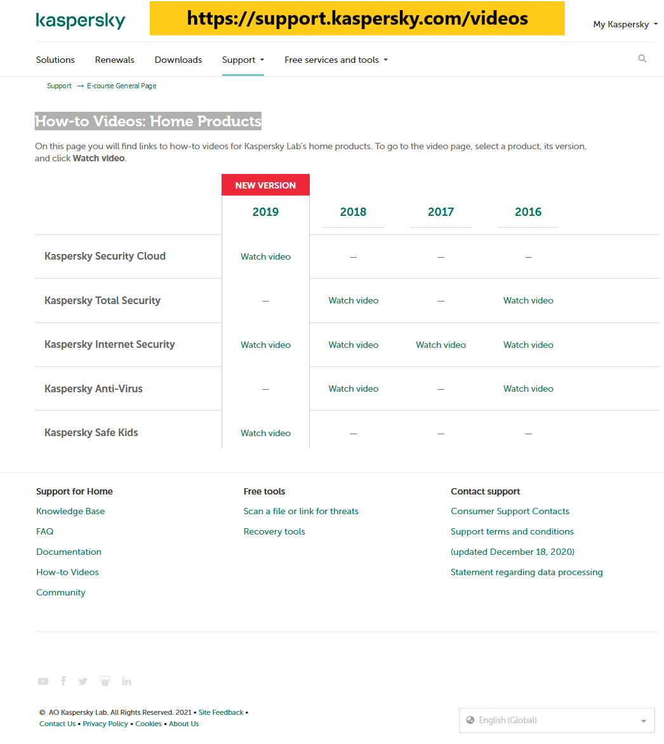Watch video for Security Cloud 2019
The image size is (664, 744).
tap(266, 256)
